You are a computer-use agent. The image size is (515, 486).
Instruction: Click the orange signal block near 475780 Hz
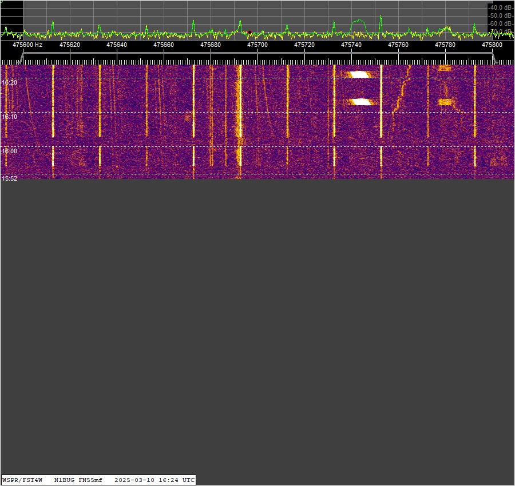445,102
